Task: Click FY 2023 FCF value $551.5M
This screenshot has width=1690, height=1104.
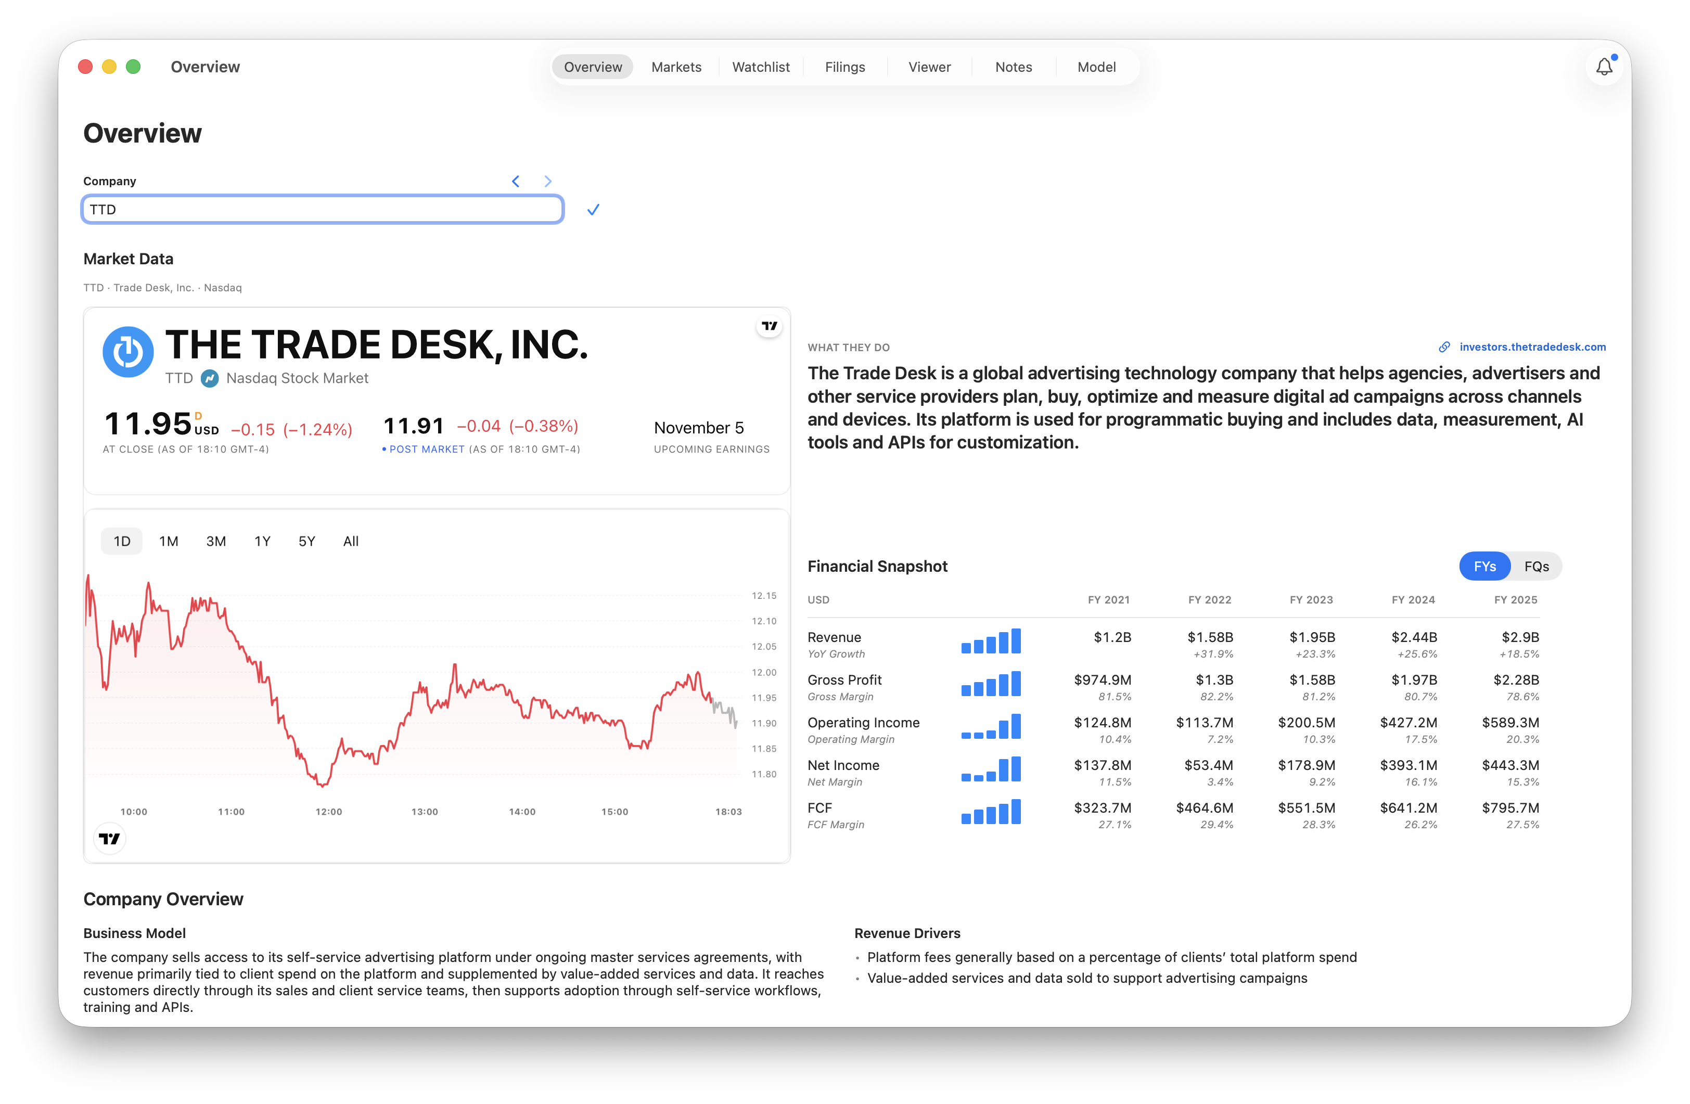Action: tap(1307, 808)
